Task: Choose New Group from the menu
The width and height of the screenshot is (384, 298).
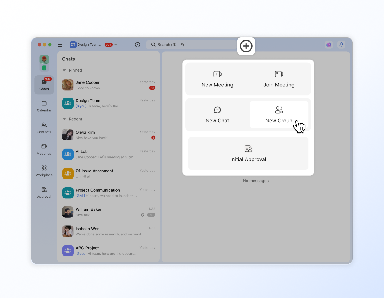Action: [x=279, y=115]
